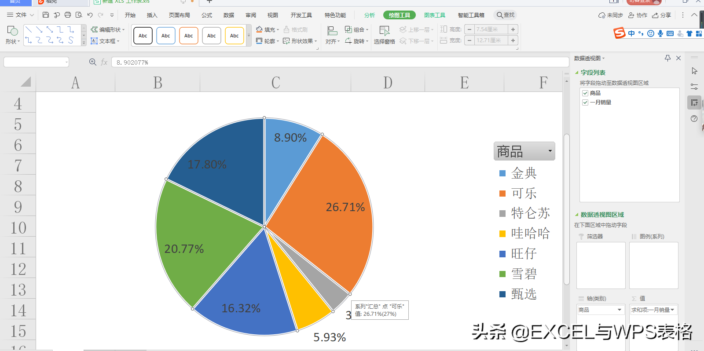Viewport: 704px width, 351px height.
Task: Apply the orange-outlined Abc shape style
Action: click(189, 36)
